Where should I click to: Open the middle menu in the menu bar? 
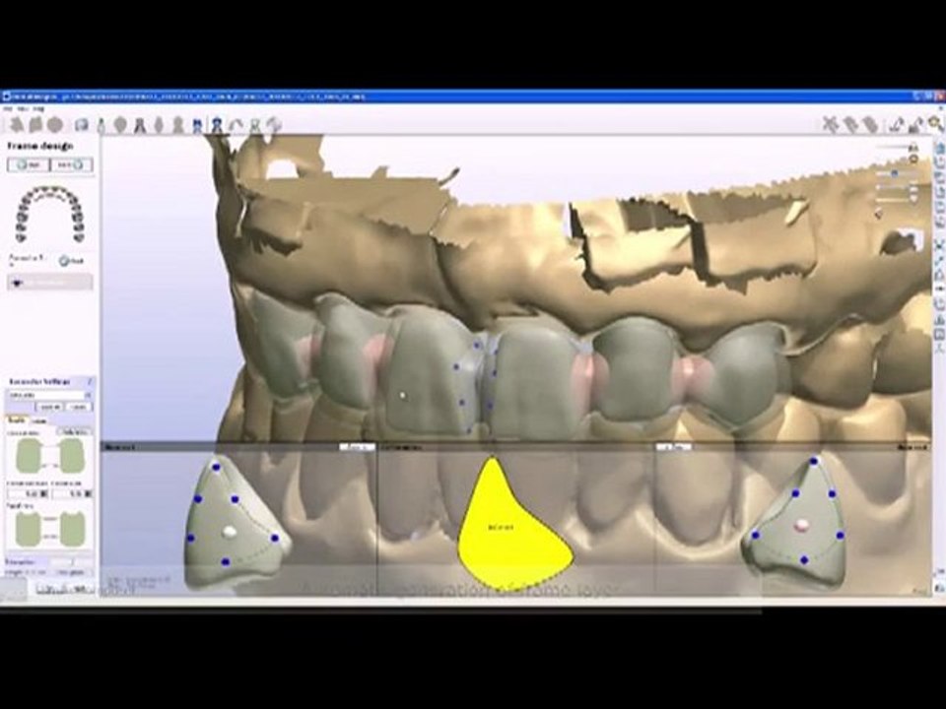pyautogui.click(x=24, y=109)
